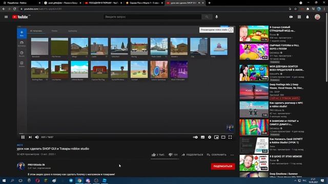
Task: Go back in the browser
Action: 4,9
